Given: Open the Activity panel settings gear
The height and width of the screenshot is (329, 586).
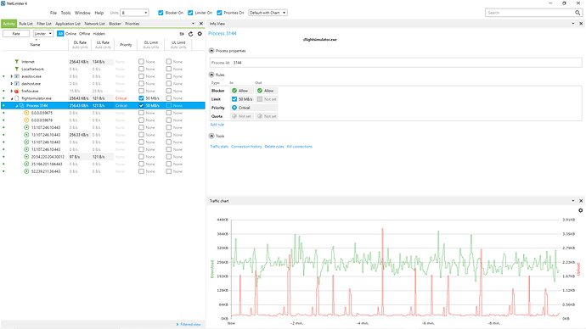Looking at the screenshot, I should 200,34.
